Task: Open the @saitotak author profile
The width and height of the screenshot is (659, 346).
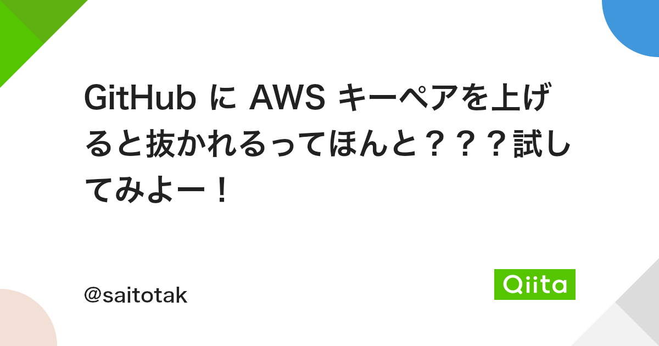Action: [x=136, y=296]
